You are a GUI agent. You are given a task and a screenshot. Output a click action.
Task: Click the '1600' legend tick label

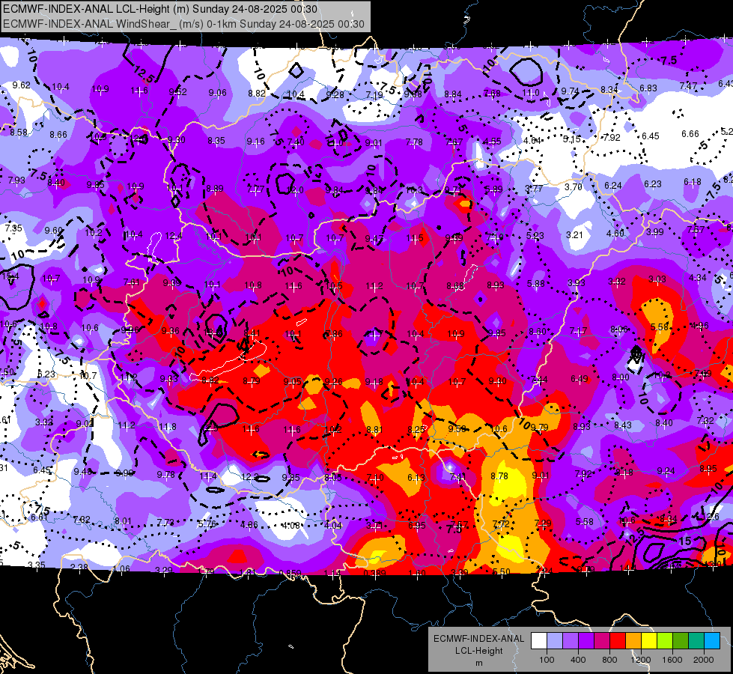pos(672,660)
